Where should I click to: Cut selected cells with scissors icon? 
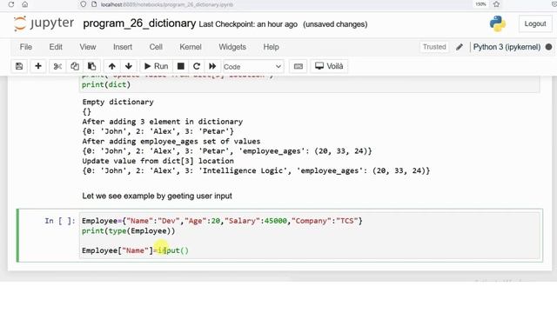point(57,66)
